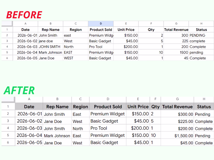The image size is (214, 160).
Task: Click 'North' region cell in AFTER table
Action: coord(80,128)
